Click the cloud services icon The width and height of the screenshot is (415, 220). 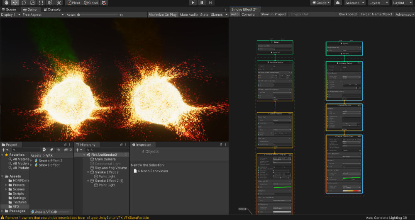pyautogui.click(x=337, y=2)
